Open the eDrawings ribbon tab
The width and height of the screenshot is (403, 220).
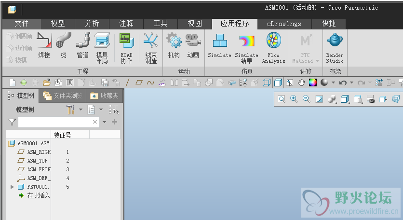point(284,24)
